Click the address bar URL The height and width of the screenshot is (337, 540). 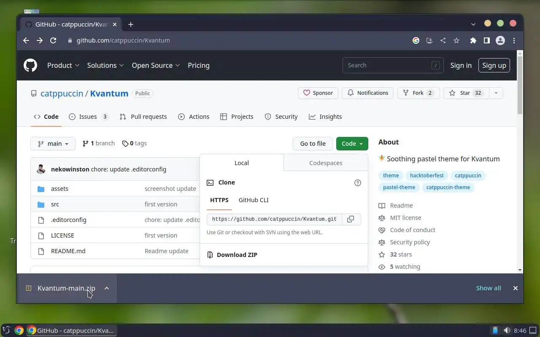coord(123,40)
